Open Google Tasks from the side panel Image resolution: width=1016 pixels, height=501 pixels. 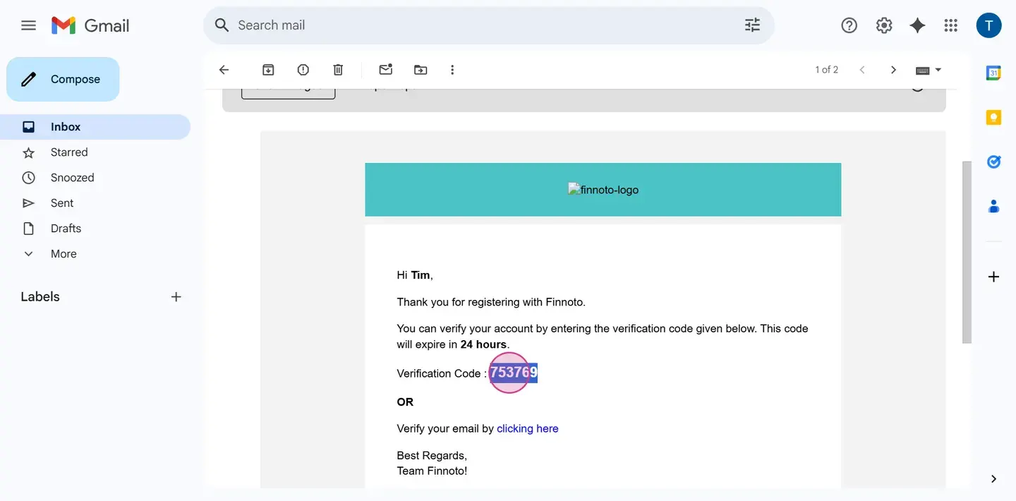[993, 162]
